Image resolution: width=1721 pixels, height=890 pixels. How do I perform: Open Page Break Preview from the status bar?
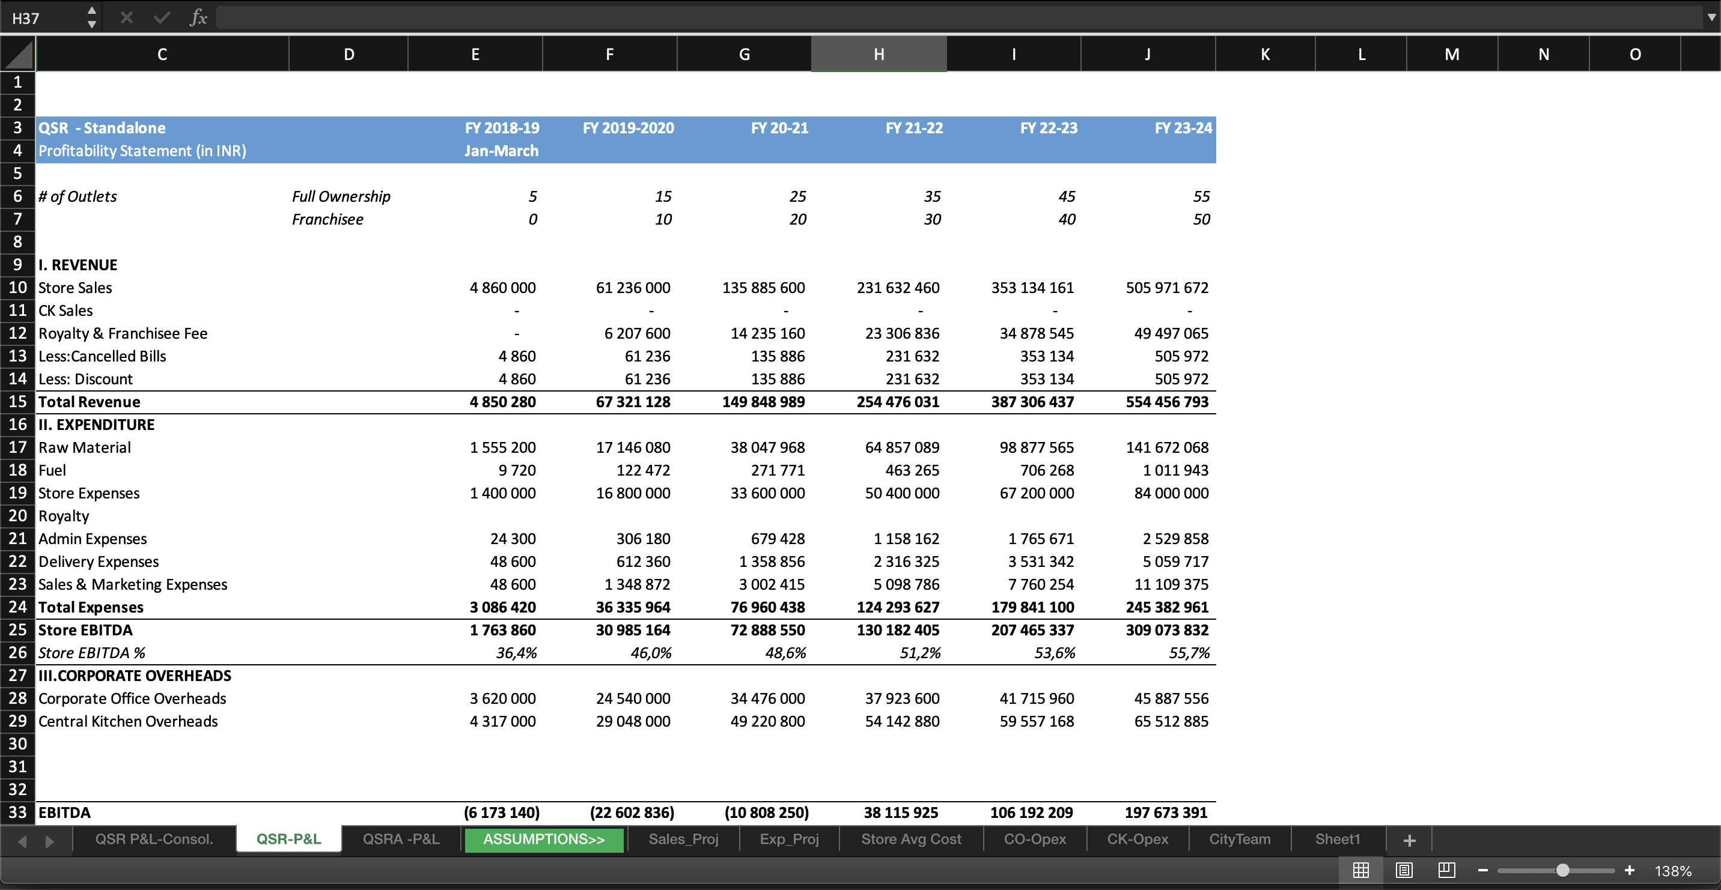click(x=1446, y=870)
